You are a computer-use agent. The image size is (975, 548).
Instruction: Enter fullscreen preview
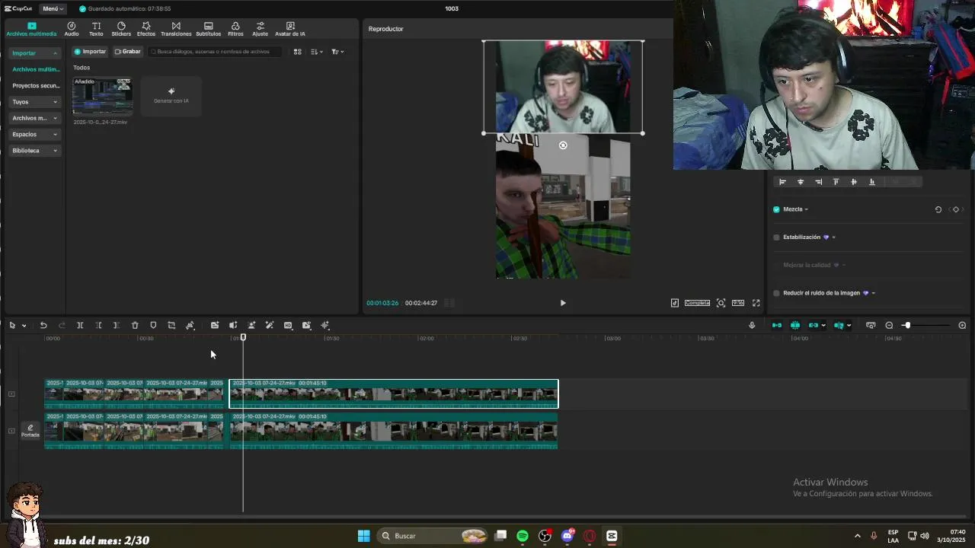pyautogui.click(x=756, y=303)
